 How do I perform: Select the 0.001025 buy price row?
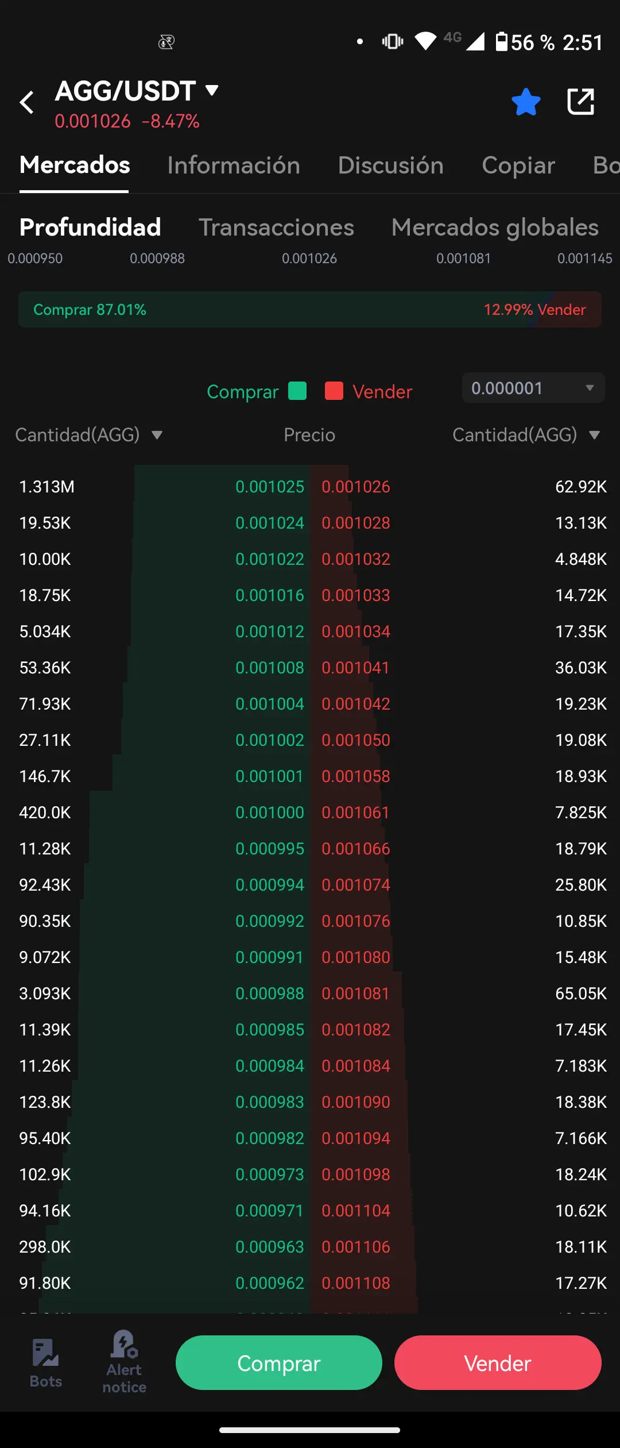click(165, 487)
